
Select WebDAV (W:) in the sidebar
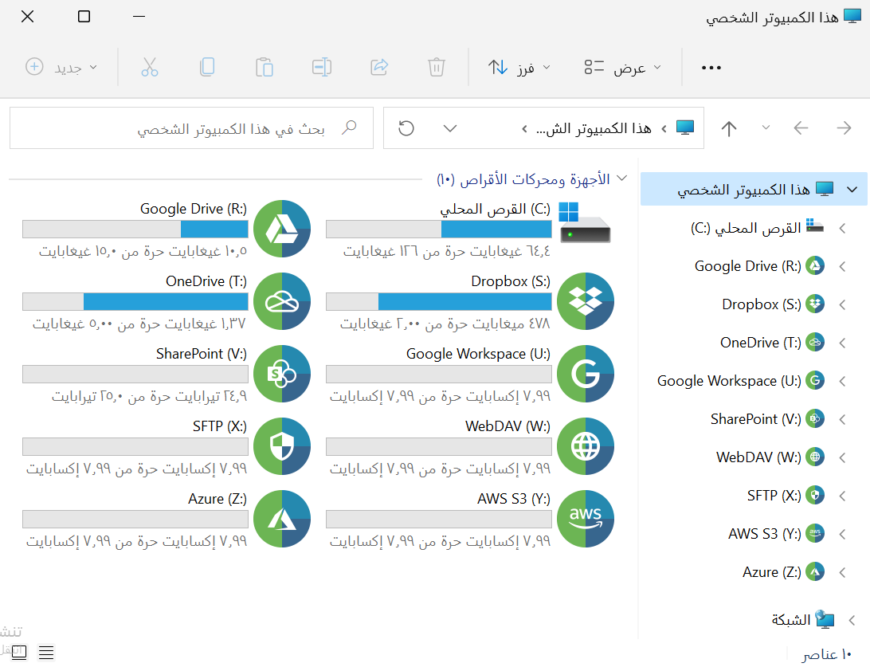coord(770,457)
